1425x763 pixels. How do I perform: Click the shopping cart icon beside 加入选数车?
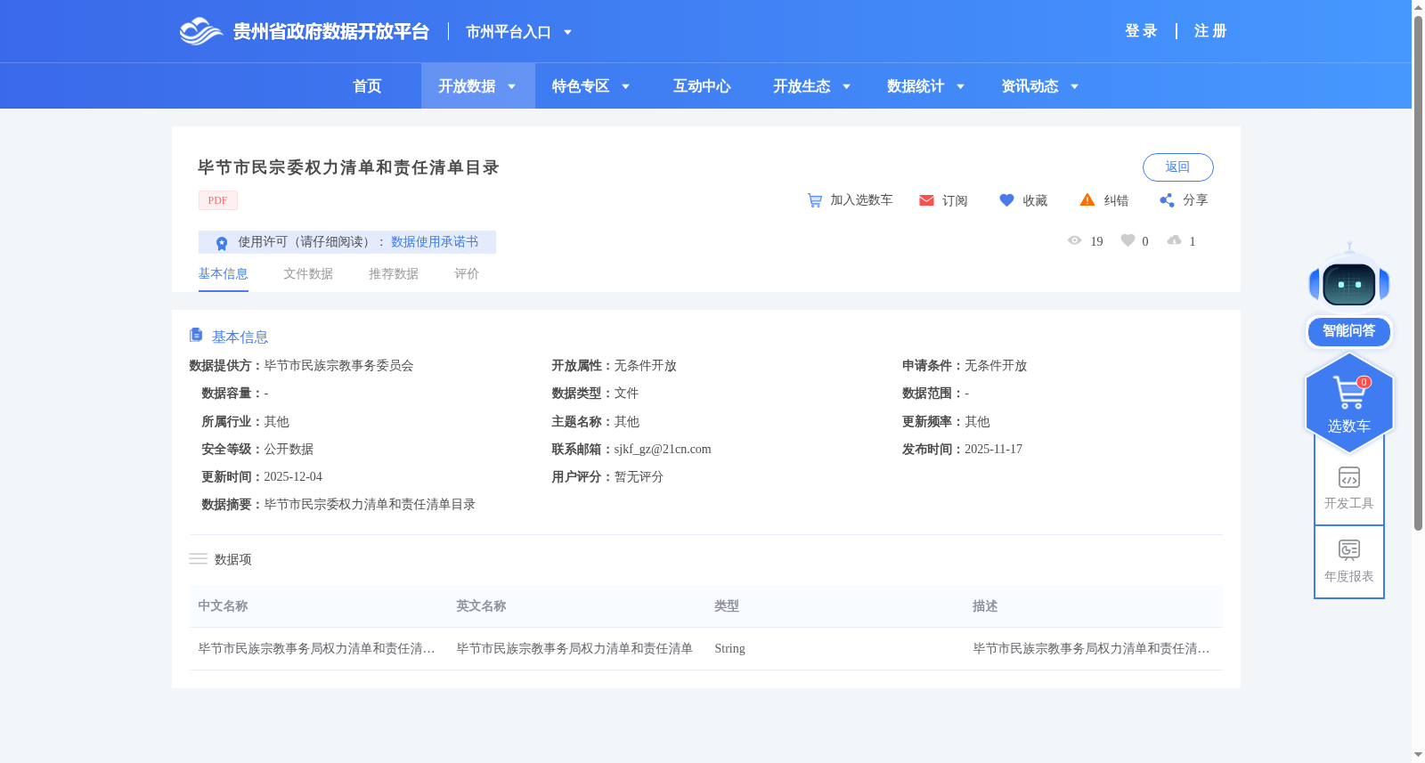coord(815,200)
